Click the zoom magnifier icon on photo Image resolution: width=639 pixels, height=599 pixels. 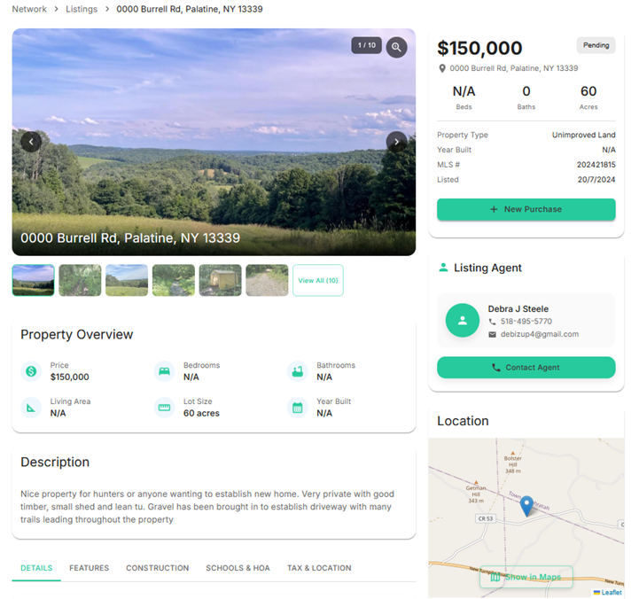[396, 47]
